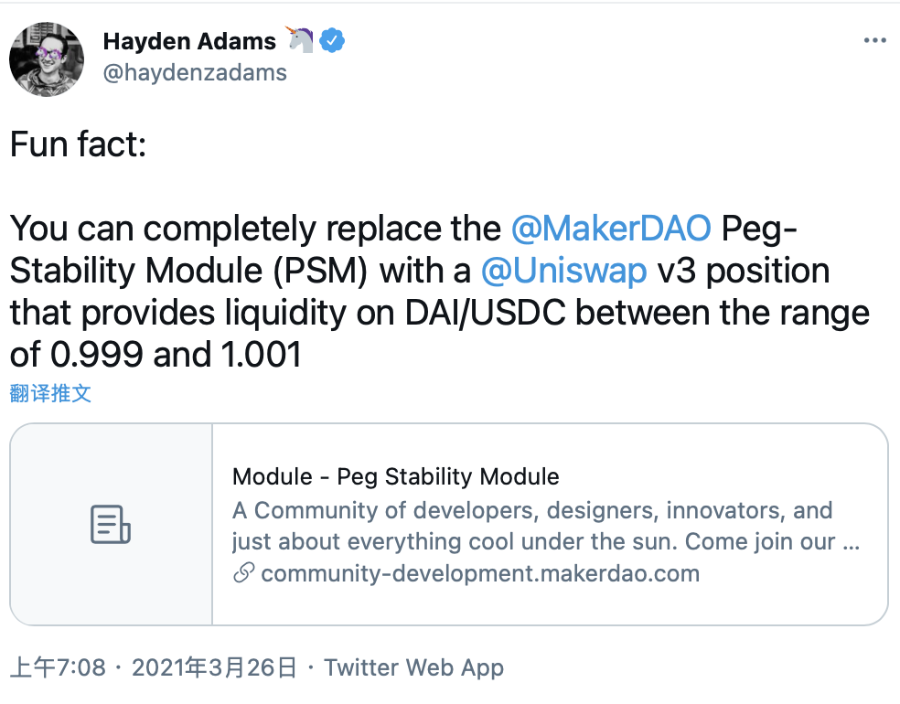Open Hayden Adams profile avatar
Viewport: 900px width, 704px height.
47,59
